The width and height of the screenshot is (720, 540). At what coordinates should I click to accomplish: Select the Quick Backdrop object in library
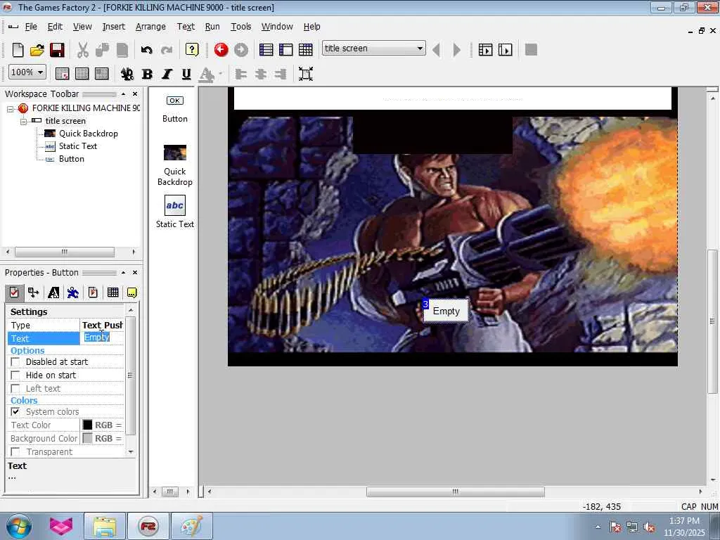point(174,165)
